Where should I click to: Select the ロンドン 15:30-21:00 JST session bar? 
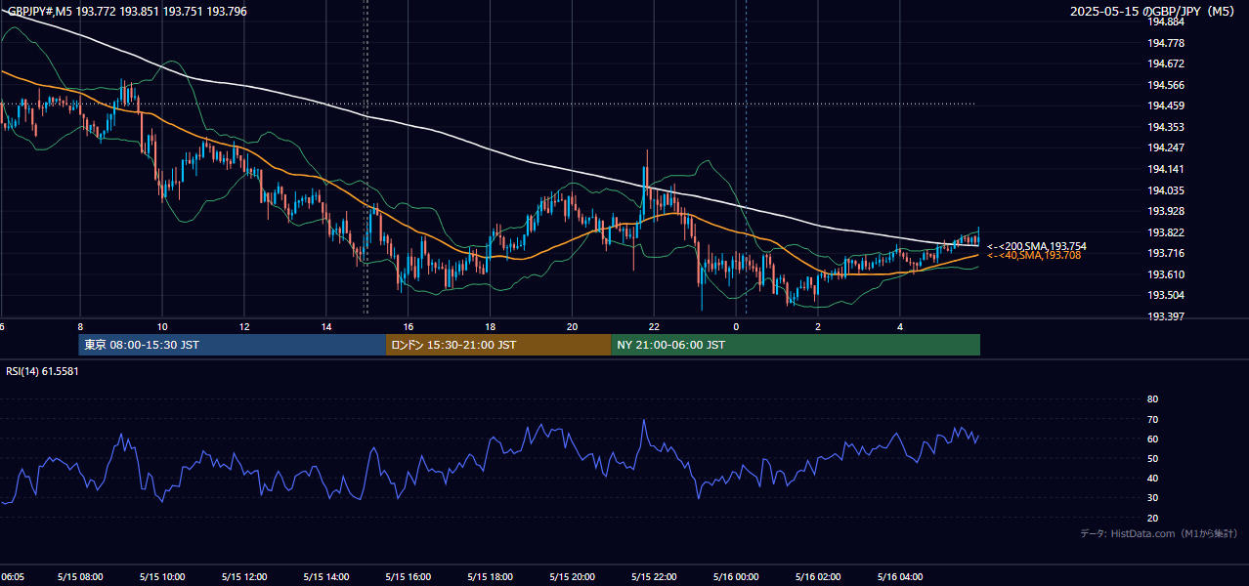[x=498, y=345]
